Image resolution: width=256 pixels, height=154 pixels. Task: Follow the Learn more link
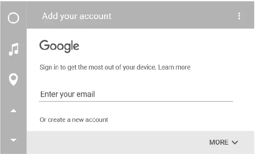(x=174, y=67)
